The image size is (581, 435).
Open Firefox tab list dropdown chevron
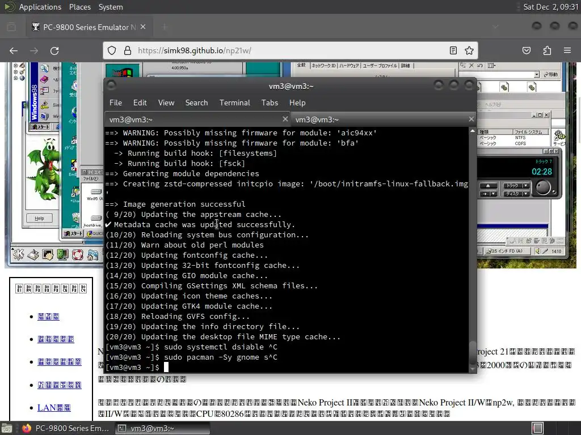pyautogui.click(x=495, y=27)
